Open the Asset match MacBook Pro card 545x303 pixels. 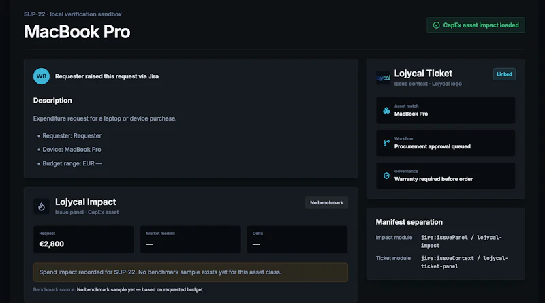[x=446, y=110]
